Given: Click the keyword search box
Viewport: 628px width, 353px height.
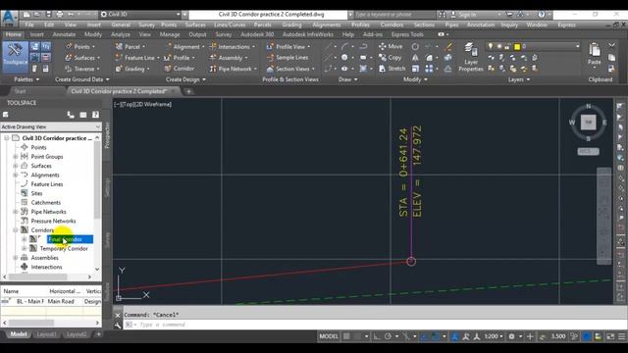Looking at the screenshot, I should click(394, 15).
